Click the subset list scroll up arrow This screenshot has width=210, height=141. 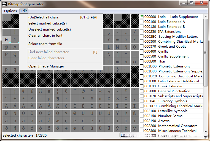coord(205,16)
